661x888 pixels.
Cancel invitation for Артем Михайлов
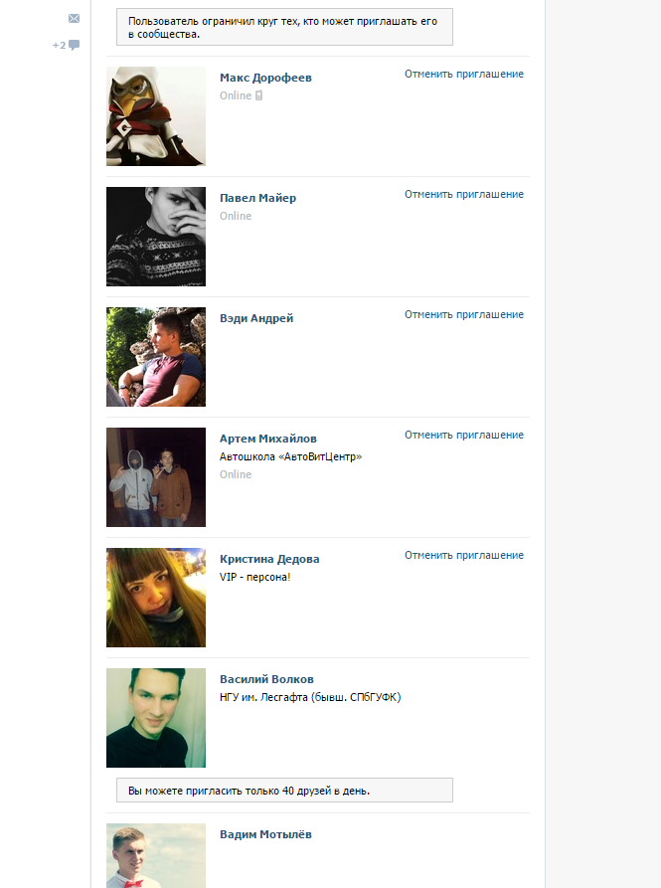tap(464, 435)
